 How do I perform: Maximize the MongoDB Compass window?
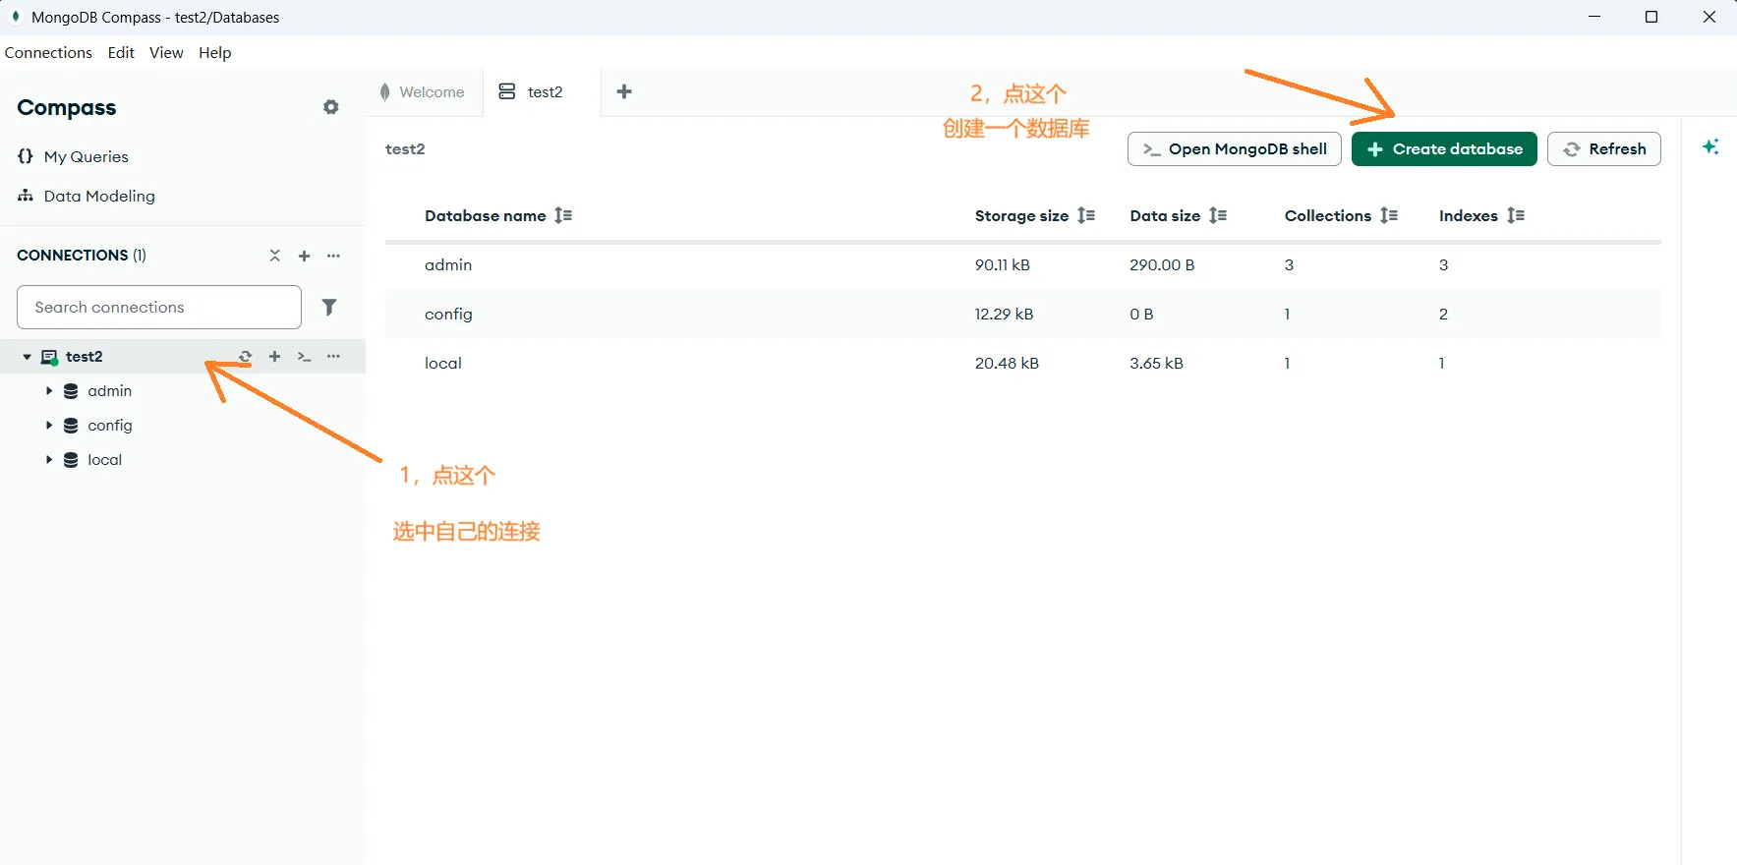point(1651,17)
